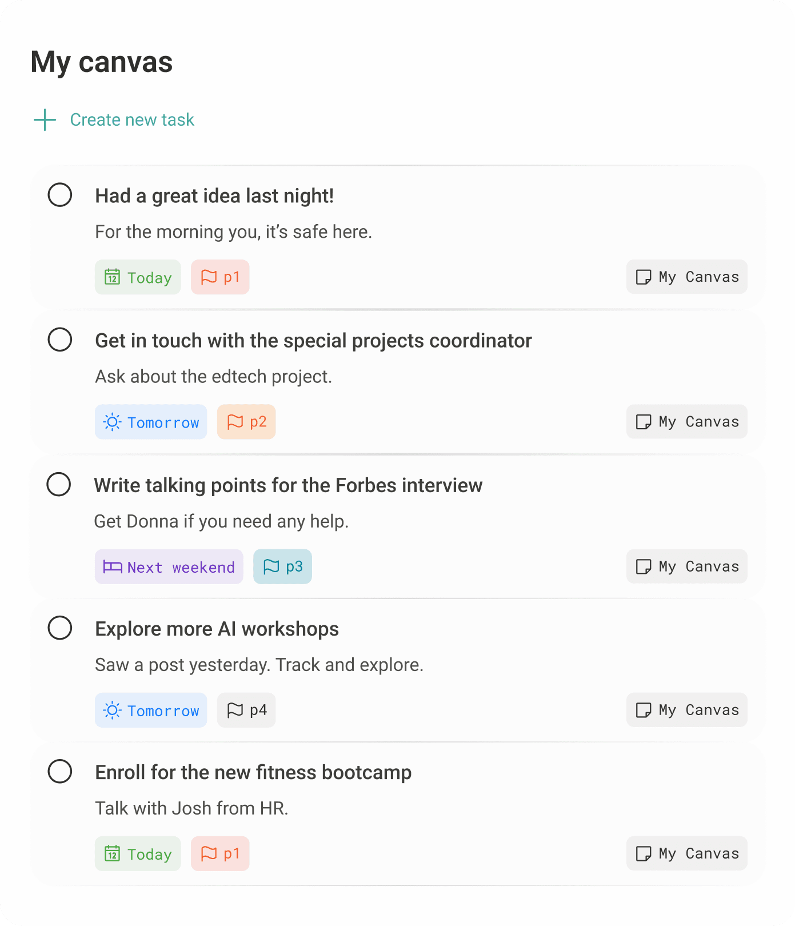Image resolution: width=795 pixels, height=926 pixels.
Task: Open My Canvas from the second task
Action: coord(686,421)
